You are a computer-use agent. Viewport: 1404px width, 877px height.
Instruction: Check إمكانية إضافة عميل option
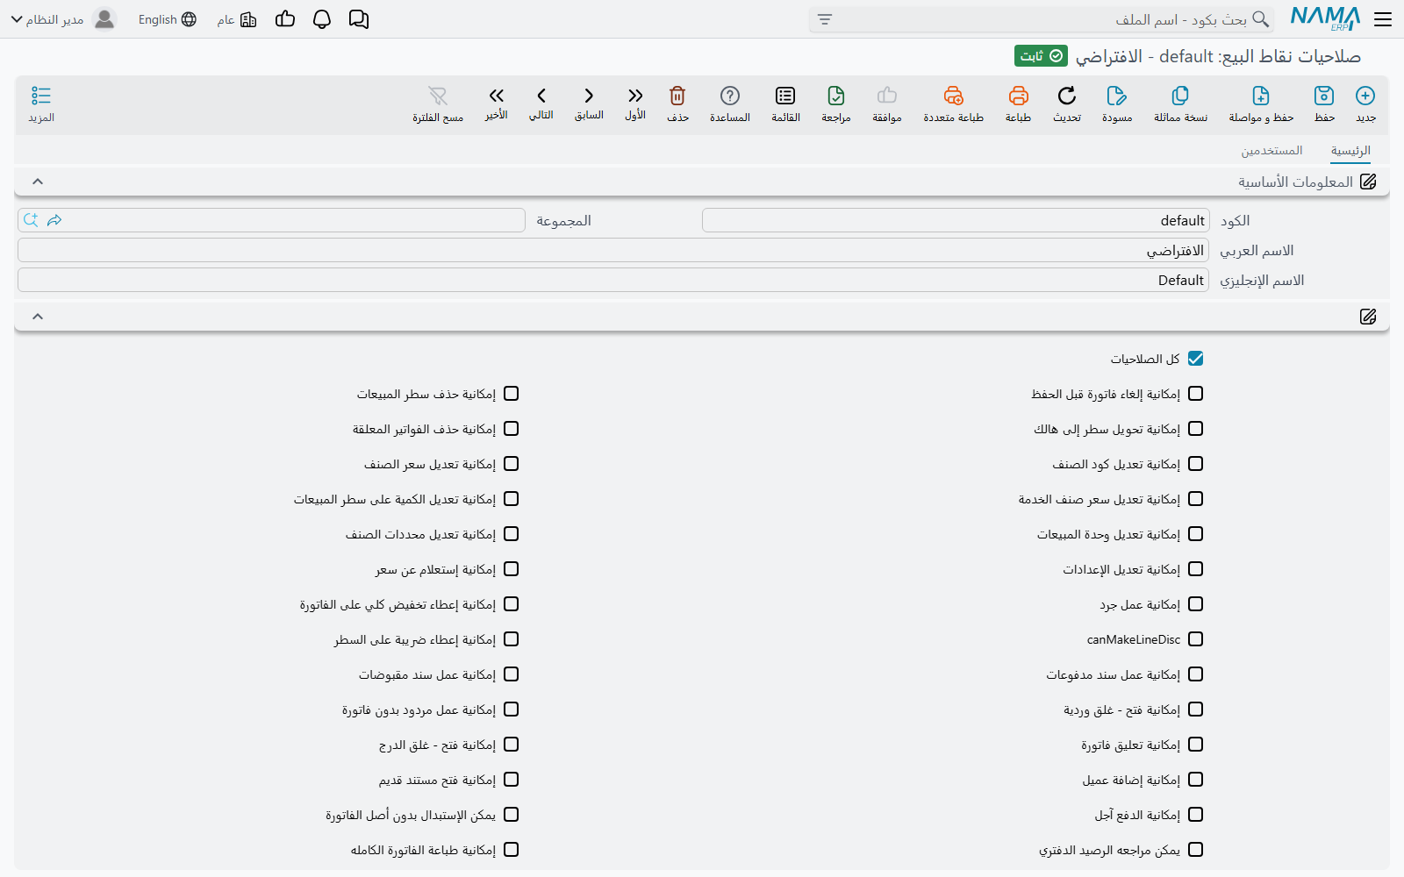point(1195,780)
